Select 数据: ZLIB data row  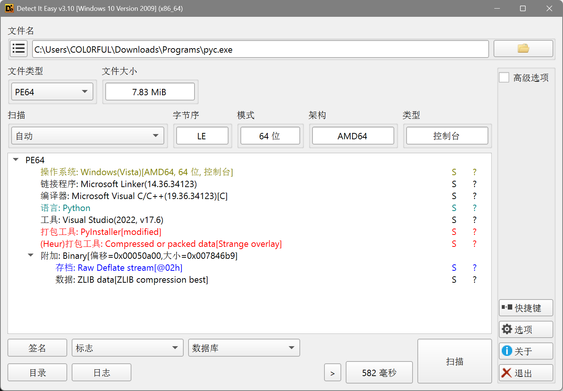(249, 279)
